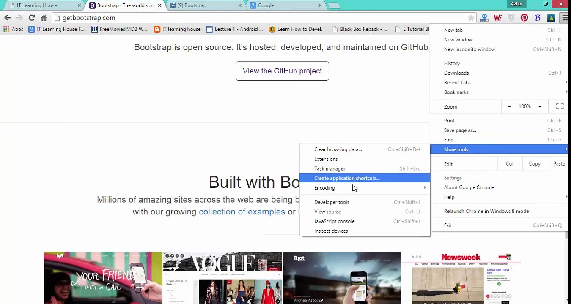This screenshot has height=304, width=571.
Task: Expand the Encoding submenu
Action: point(365,188)
